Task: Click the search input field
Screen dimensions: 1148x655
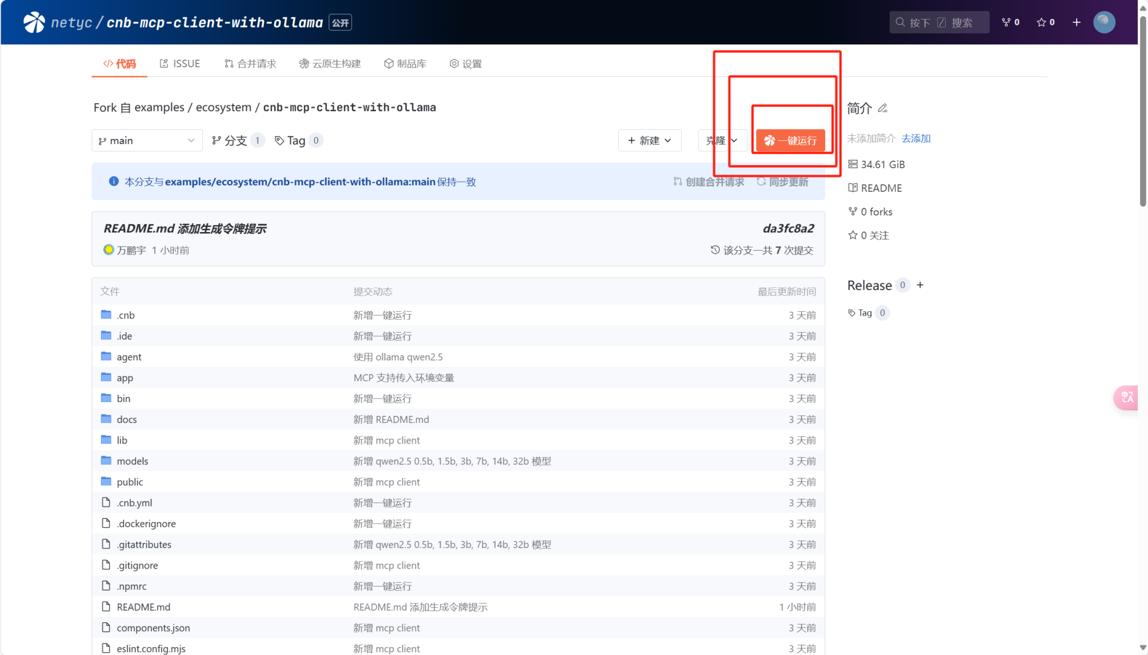Action: click(x=939, y=22)
